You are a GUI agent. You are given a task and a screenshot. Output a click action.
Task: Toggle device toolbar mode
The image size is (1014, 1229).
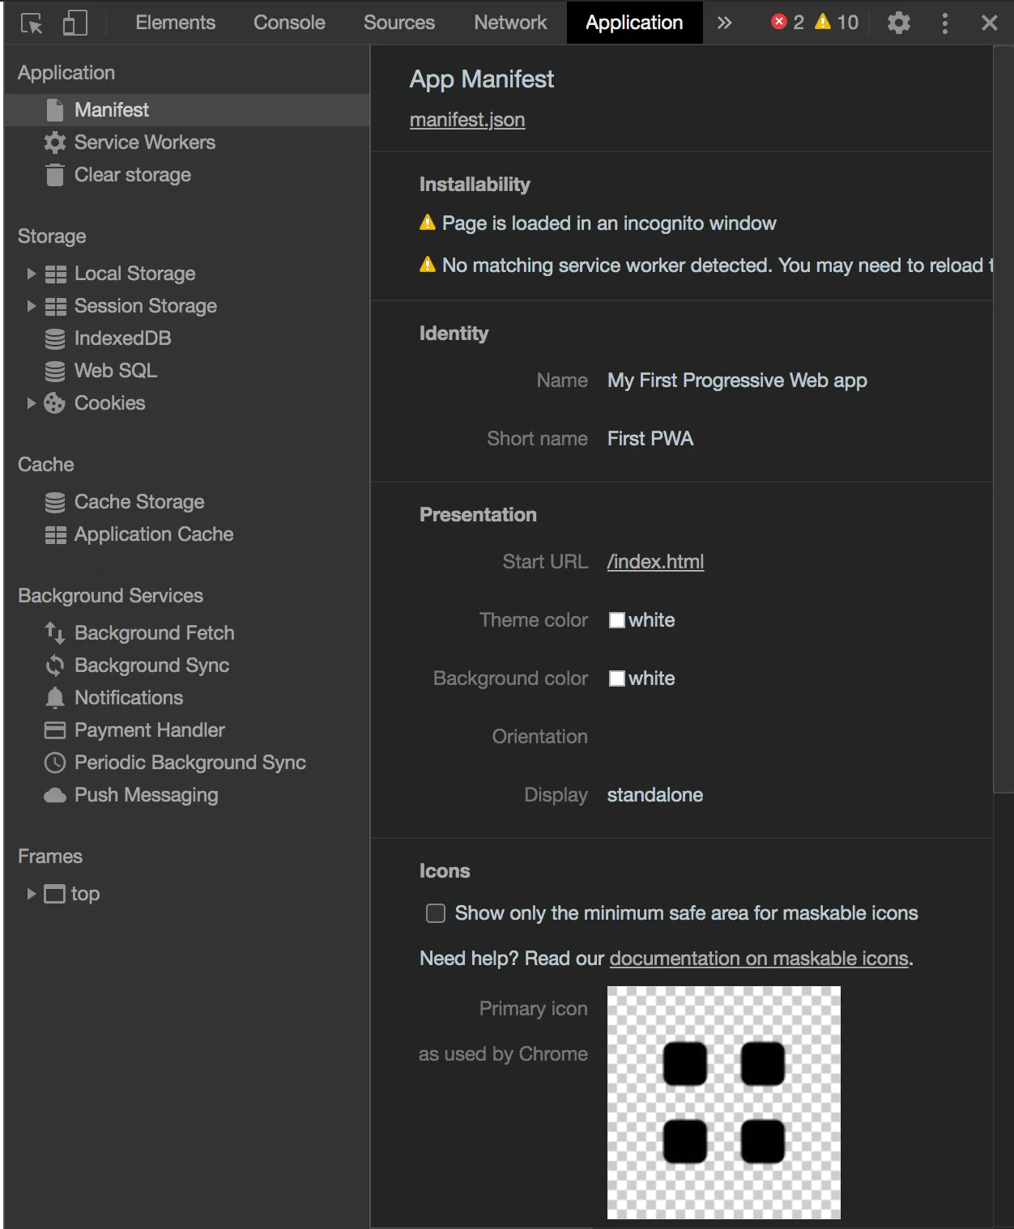(75, 22)
